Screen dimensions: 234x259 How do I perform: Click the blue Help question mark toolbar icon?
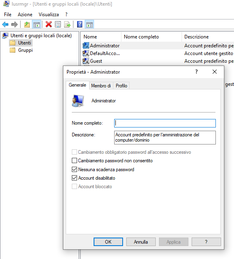point(80,24)
